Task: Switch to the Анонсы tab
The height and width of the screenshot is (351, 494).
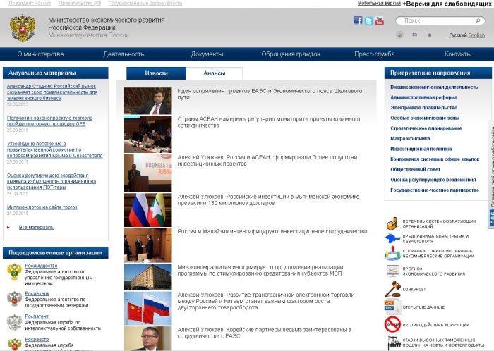Action: (215, 73)
